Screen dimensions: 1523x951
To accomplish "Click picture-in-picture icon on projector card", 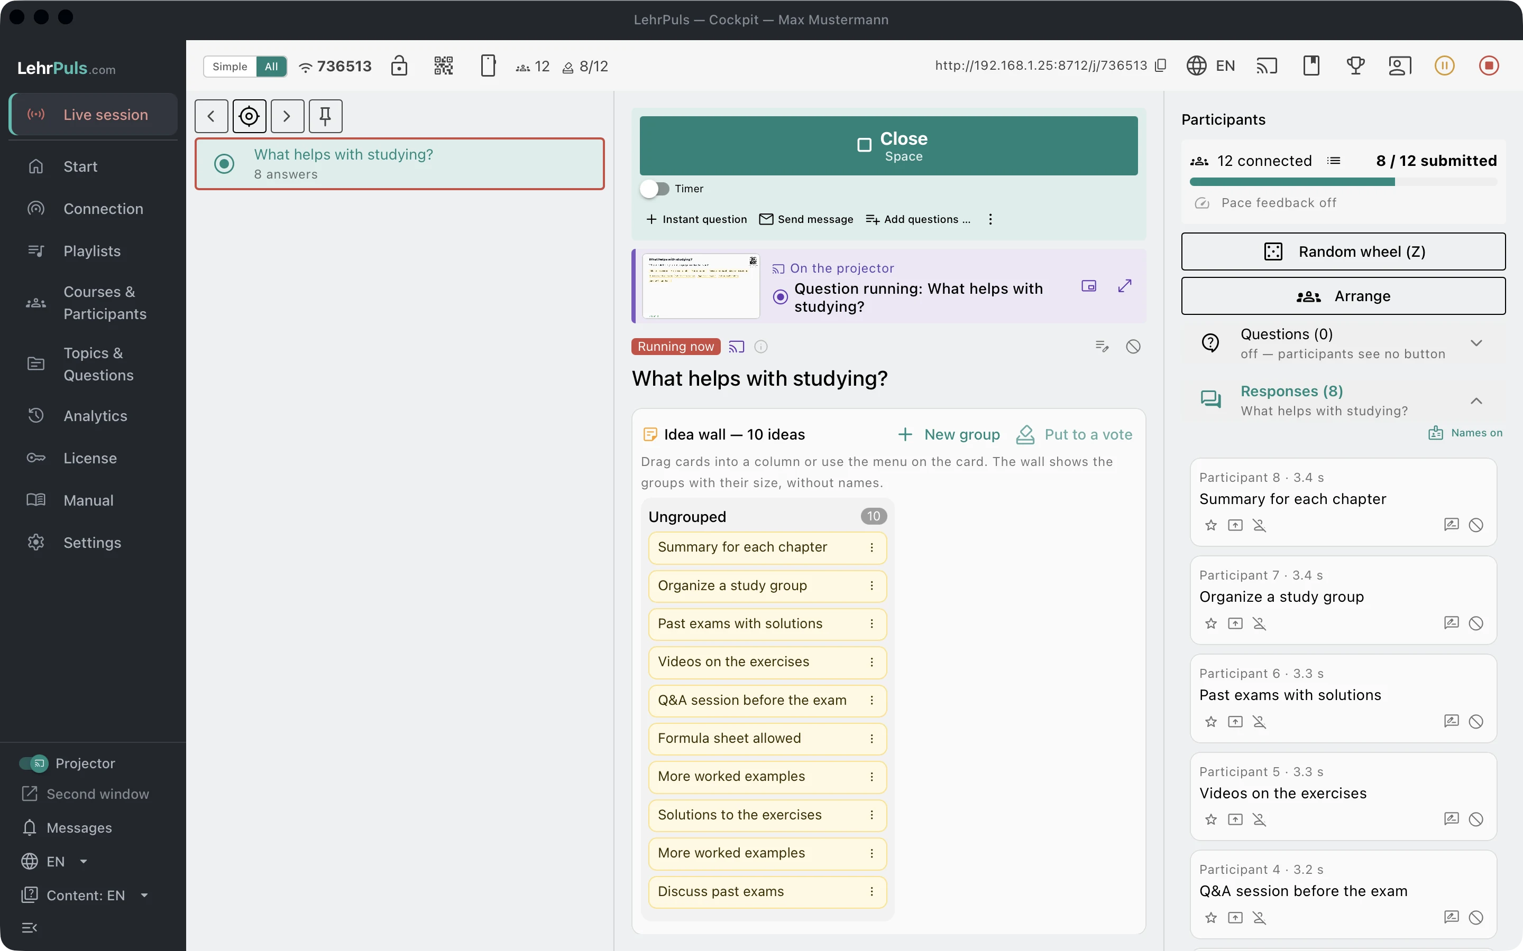I will point(1089,286).
